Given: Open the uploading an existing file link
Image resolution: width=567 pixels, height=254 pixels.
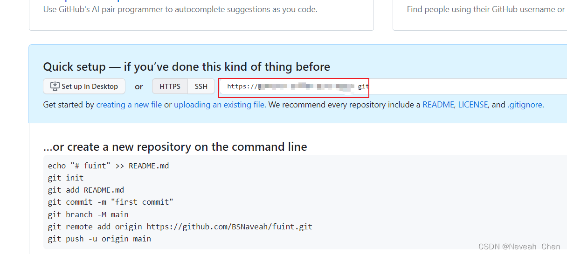Looking at the screenshot, I should coord(219,105).
